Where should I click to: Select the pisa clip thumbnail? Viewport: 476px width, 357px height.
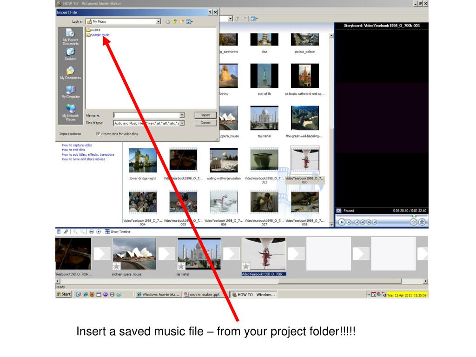pos(264,40)
